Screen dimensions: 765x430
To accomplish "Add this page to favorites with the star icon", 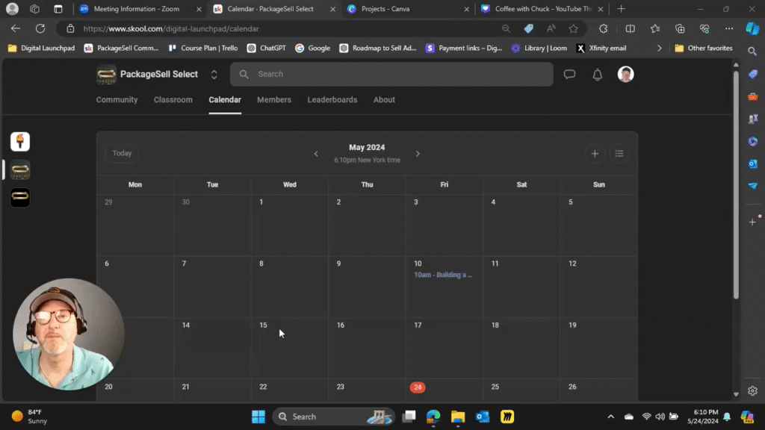I will coord(574,28).
